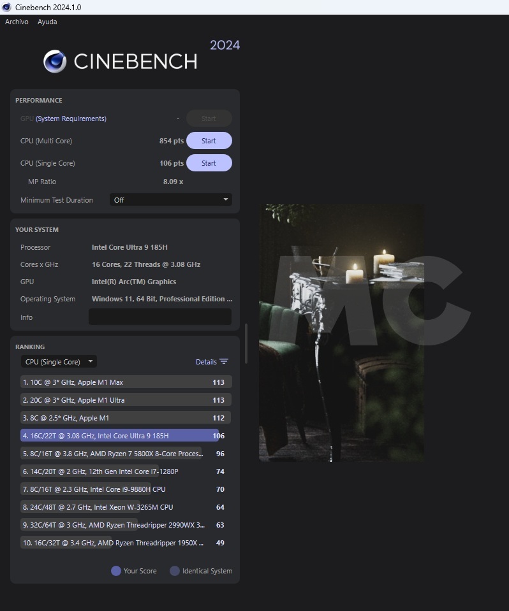The height and width of the screenshot is (611, 509).
Task: Select ranking row Apple M1 Max
Action: click(126, 382)
